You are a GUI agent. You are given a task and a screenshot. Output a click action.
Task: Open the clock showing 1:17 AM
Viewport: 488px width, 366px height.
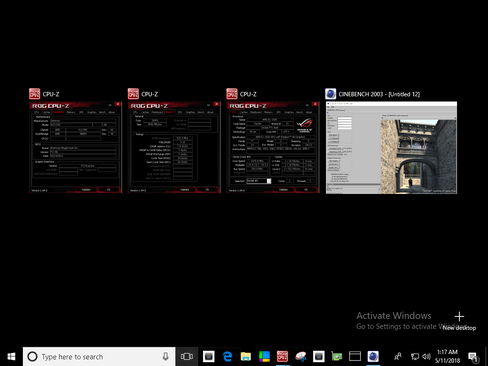(447, 356)
